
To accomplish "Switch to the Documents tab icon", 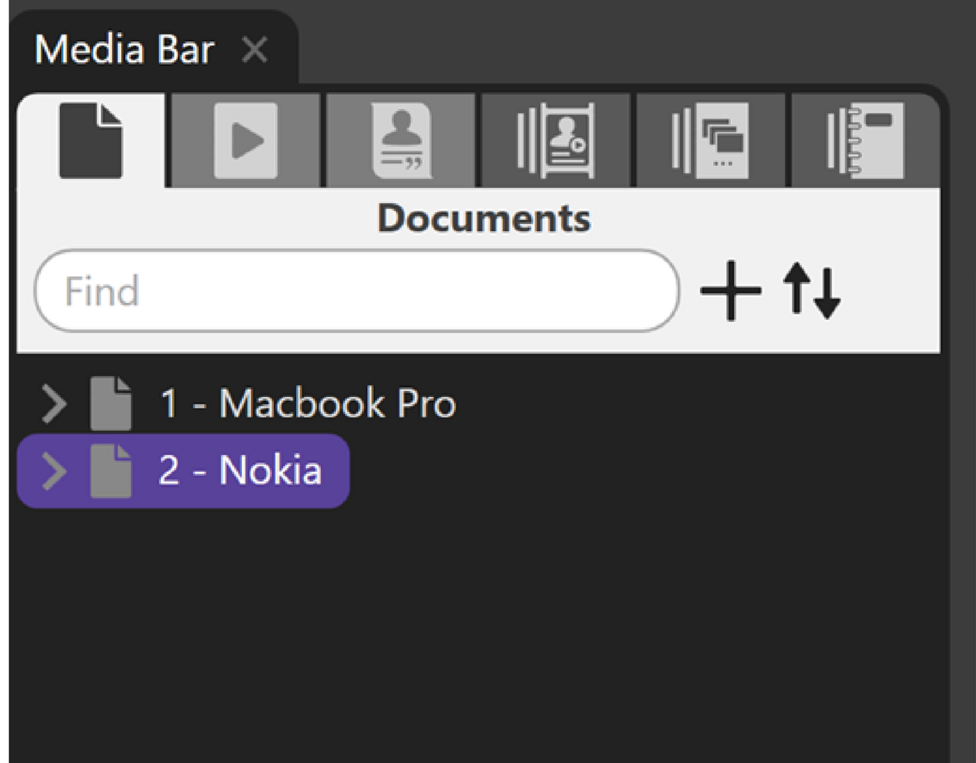I will (91, 140).
